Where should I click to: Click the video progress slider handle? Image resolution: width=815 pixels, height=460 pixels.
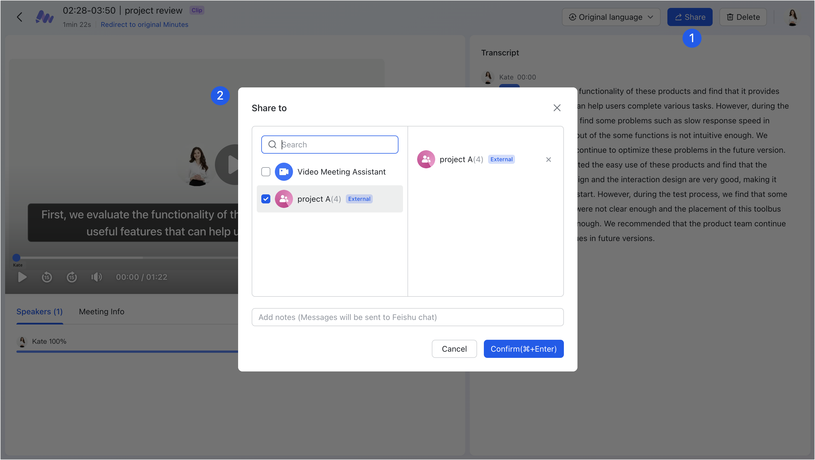(x=16, y=258)
